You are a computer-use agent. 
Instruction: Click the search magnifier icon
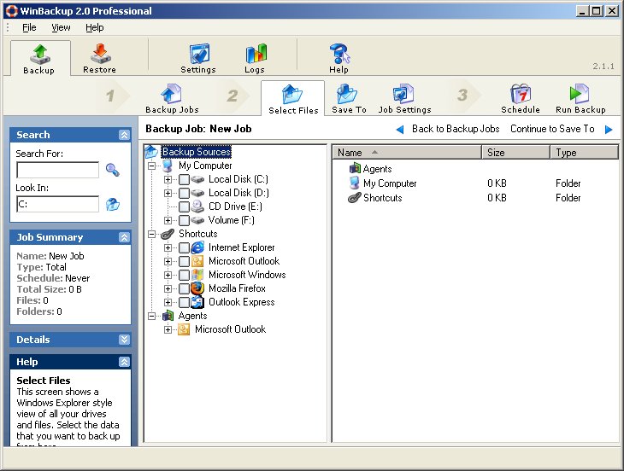pos(112,170)
